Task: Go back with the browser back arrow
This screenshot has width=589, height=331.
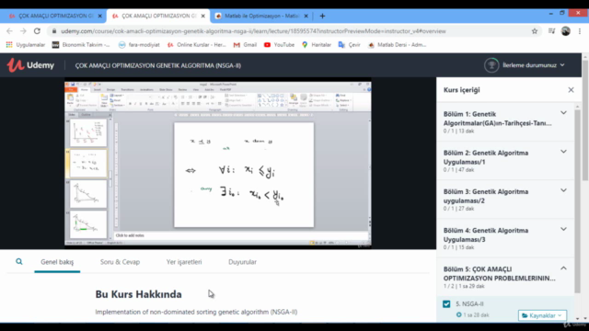Action: click(9, 31)
